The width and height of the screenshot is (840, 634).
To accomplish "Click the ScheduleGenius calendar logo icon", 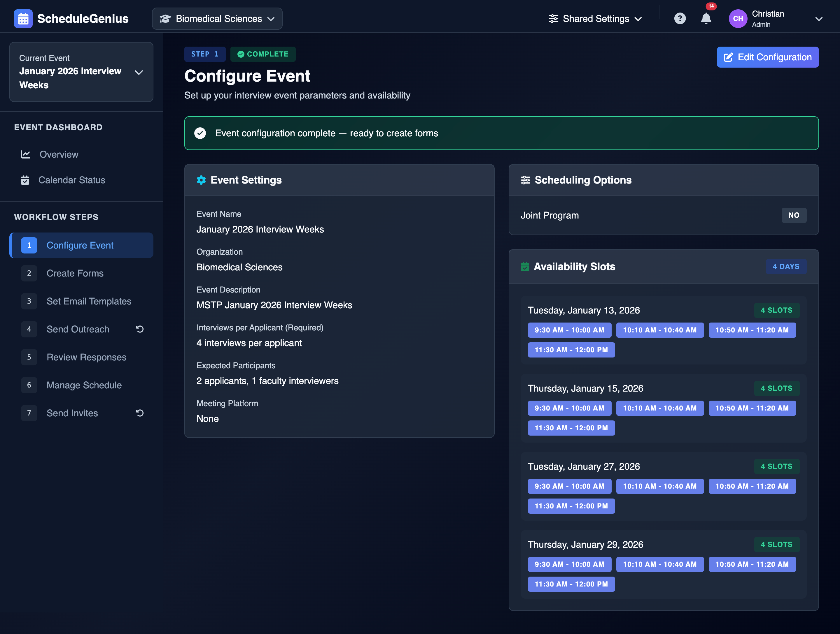I will point(23,19).
